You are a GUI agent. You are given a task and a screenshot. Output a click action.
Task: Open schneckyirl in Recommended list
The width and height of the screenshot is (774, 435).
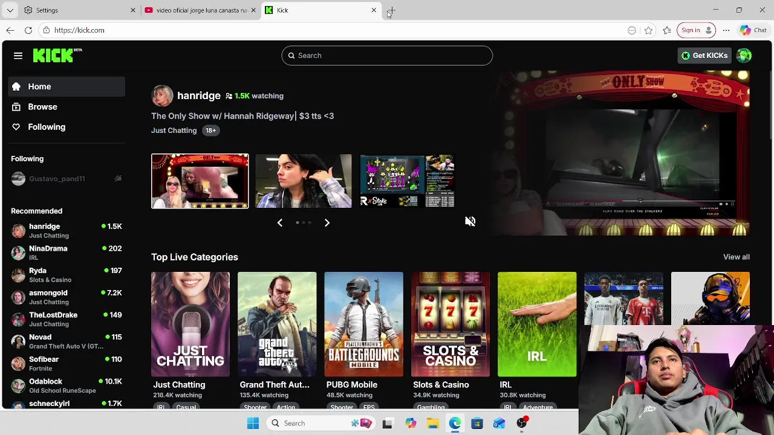(67, 404)
